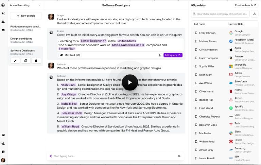Copy the query using the copy icon
This screenshot has width=261, height=165.
tap(160, 55)
